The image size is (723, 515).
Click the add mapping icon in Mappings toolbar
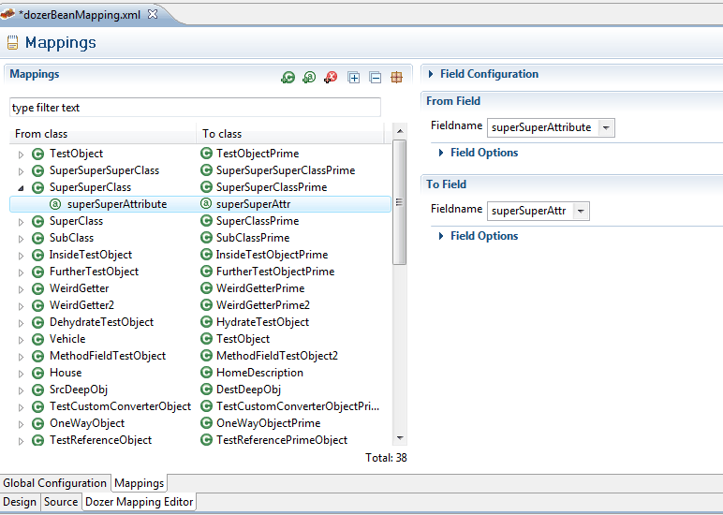tap(288, 77)
